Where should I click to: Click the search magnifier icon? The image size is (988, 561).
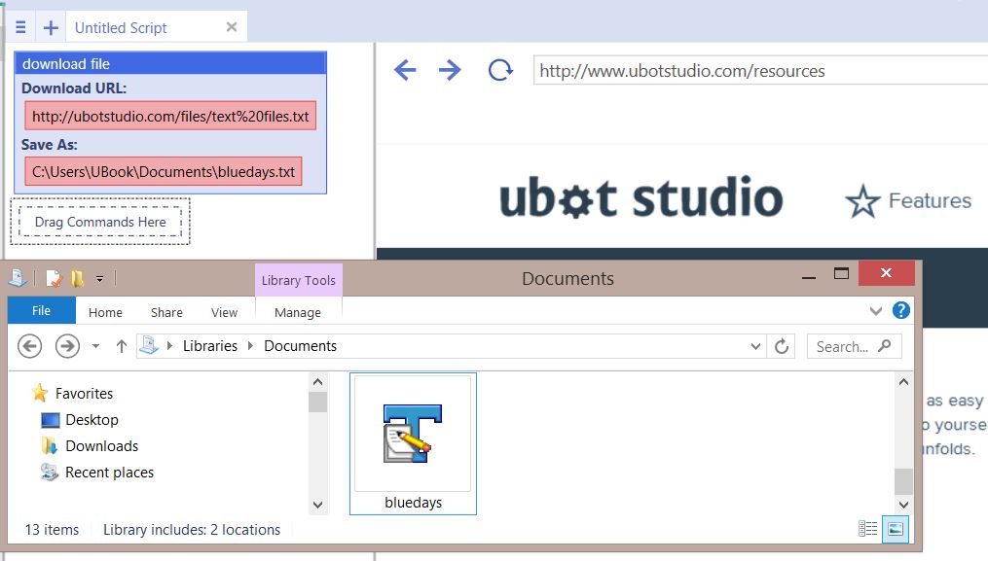(x=885, y=346)
